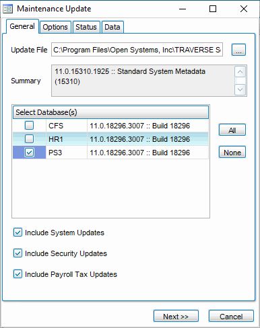Cancel the maintenance update
Screen dimensions: 260x328
pyautogui.click(x=231, y=316)
